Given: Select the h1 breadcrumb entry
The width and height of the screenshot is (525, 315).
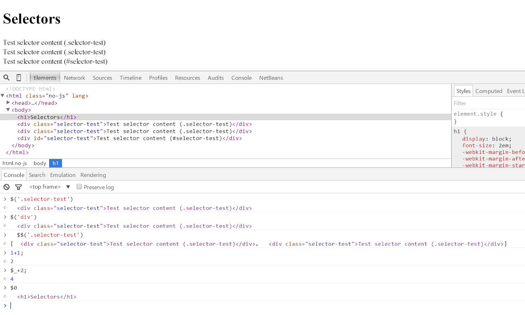Looking at the screenshot, I should point(55,163).
